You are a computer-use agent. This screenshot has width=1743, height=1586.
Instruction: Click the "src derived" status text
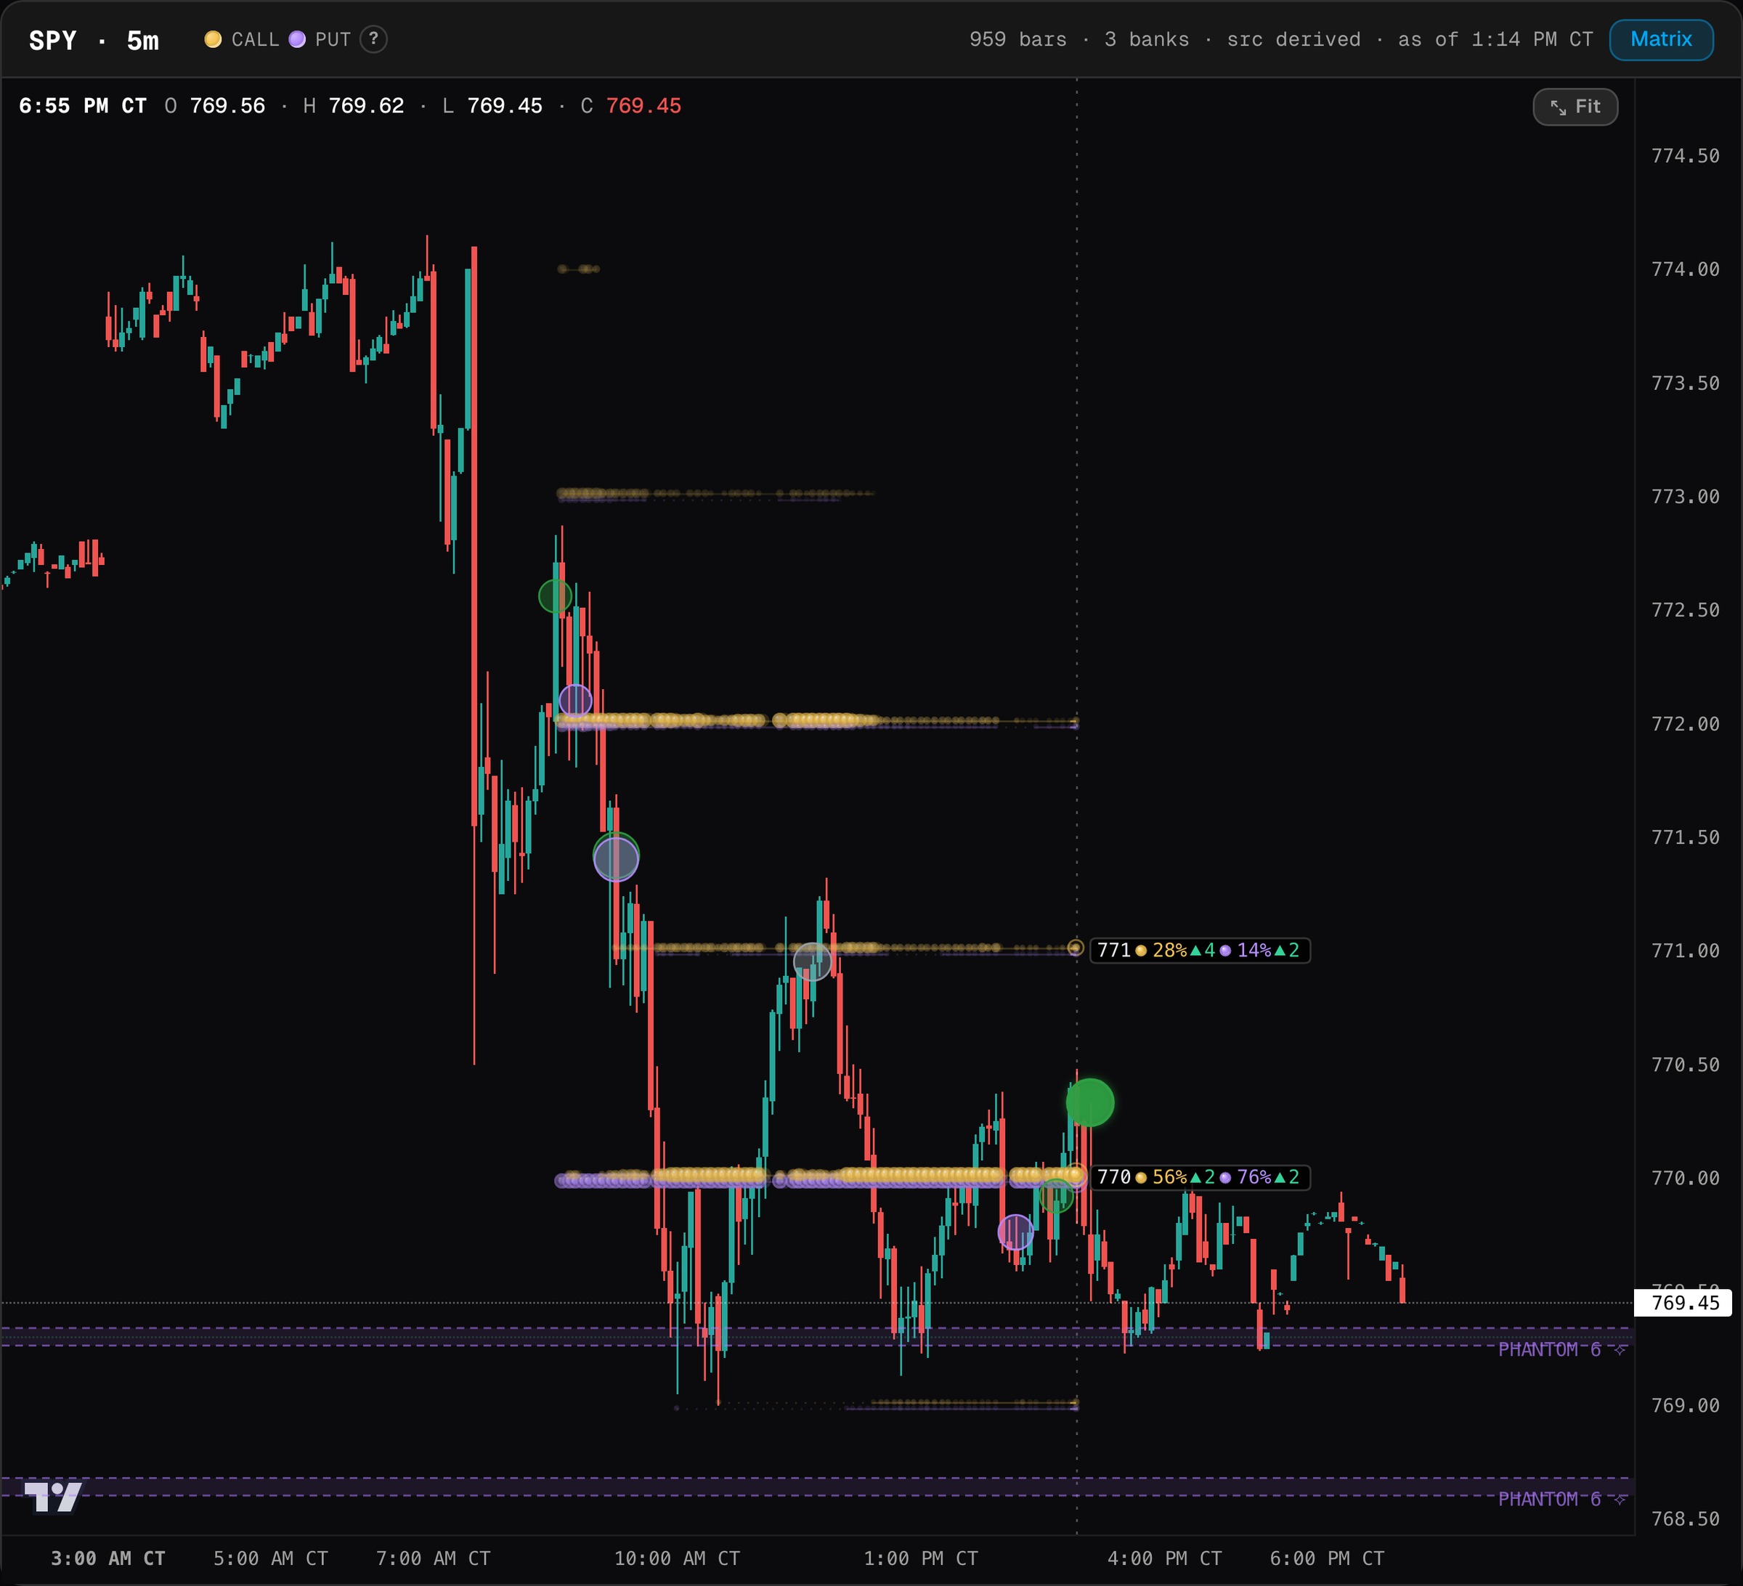coord(1293,40)
